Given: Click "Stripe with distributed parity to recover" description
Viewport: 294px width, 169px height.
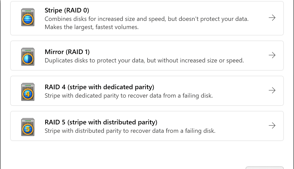Looking at the screenshot, I should [x=130, y=131].
